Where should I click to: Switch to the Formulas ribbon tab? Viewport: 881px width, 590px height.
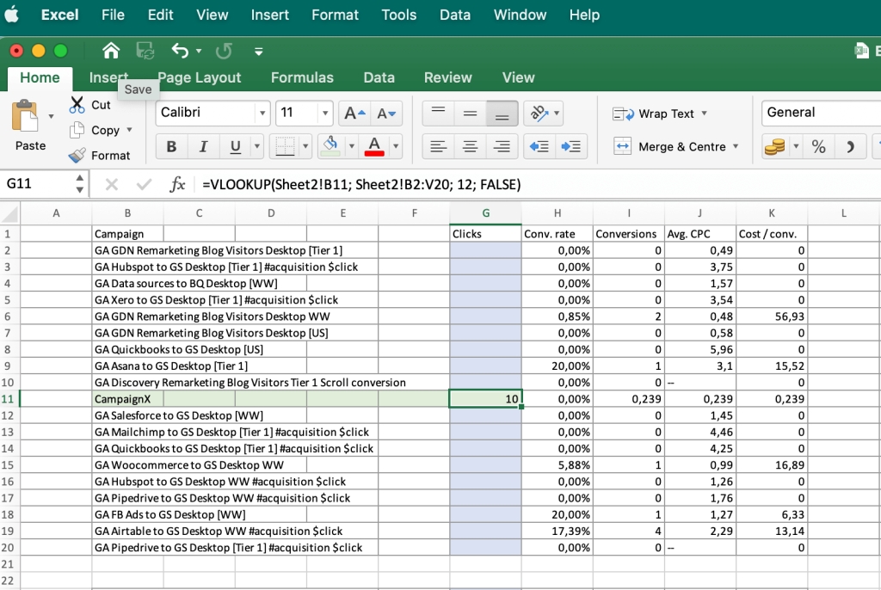(x=302, y=77)
